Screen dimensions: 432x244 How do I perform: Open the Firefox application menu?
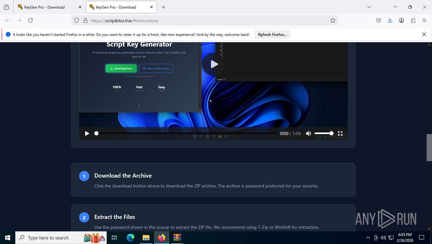[424, 20]
